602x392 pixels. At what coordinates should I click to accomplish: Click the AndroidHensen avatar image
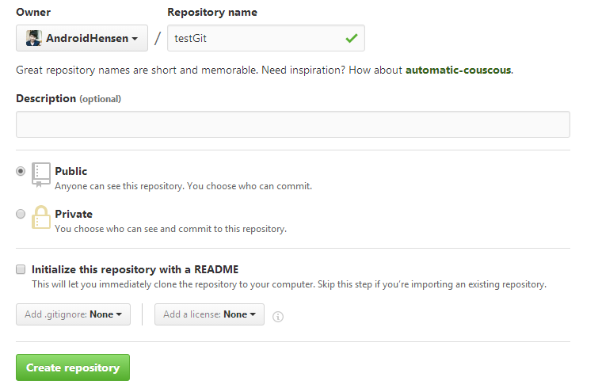click(x=34, y=38)
